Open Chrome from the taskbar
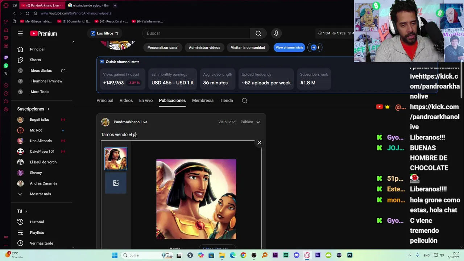 243,255
